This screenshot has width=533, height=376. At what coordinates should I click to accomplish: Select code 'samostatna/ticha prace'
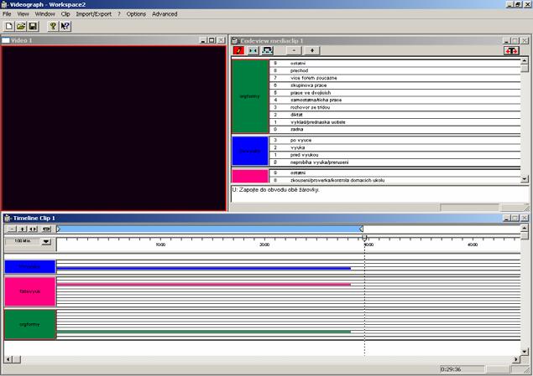click(x=395, y=100)
